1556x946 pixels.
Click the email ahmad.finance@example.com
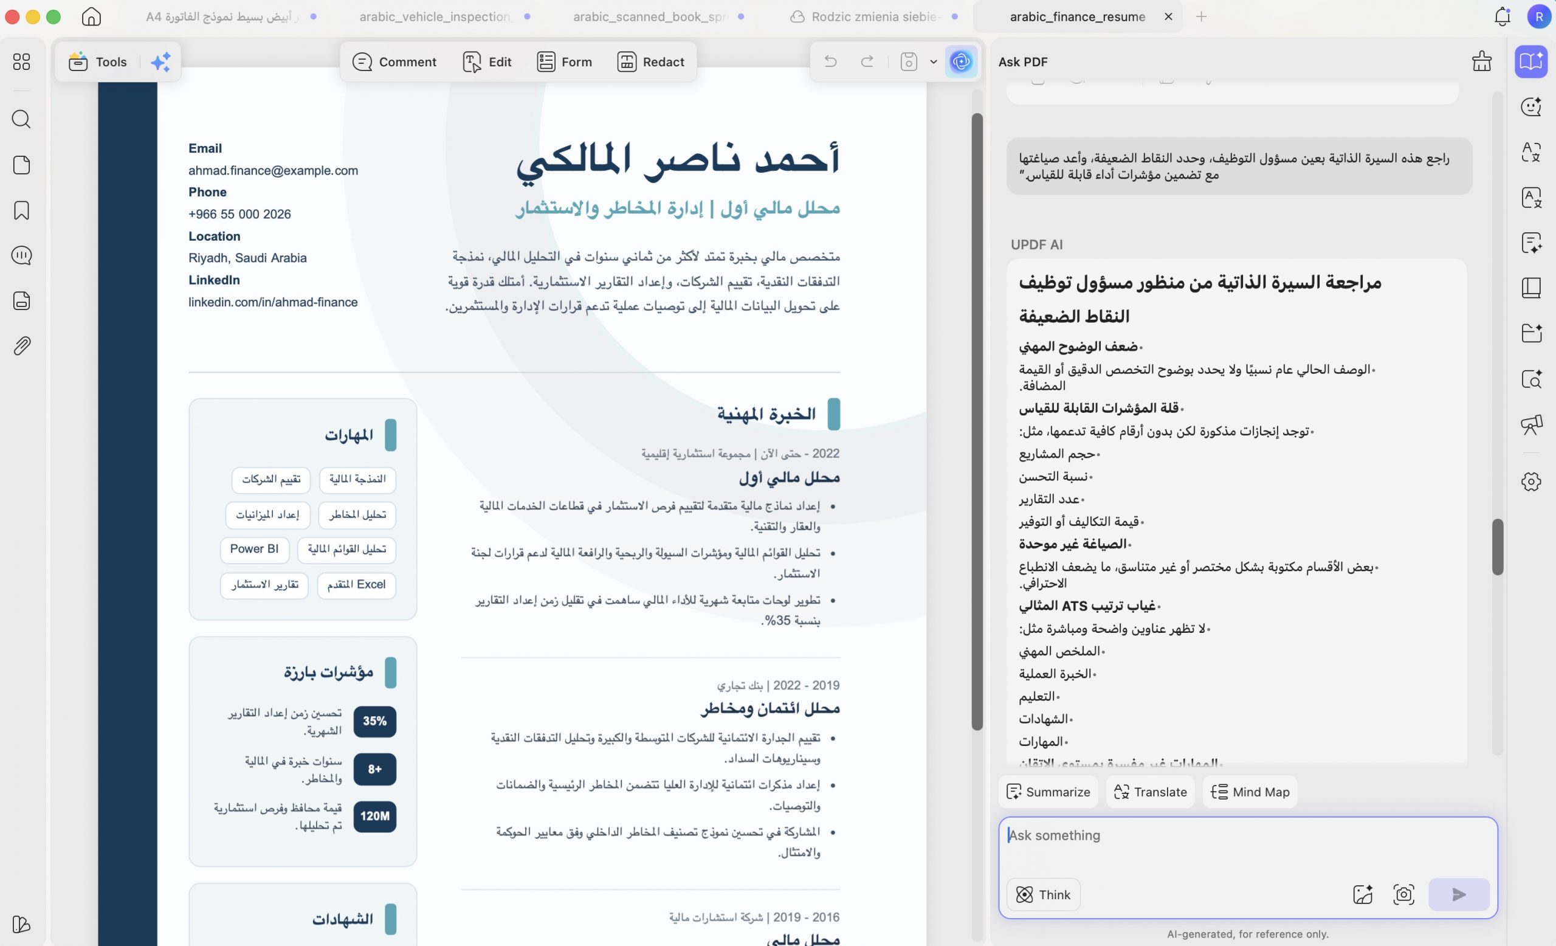[x=273, y=170]
